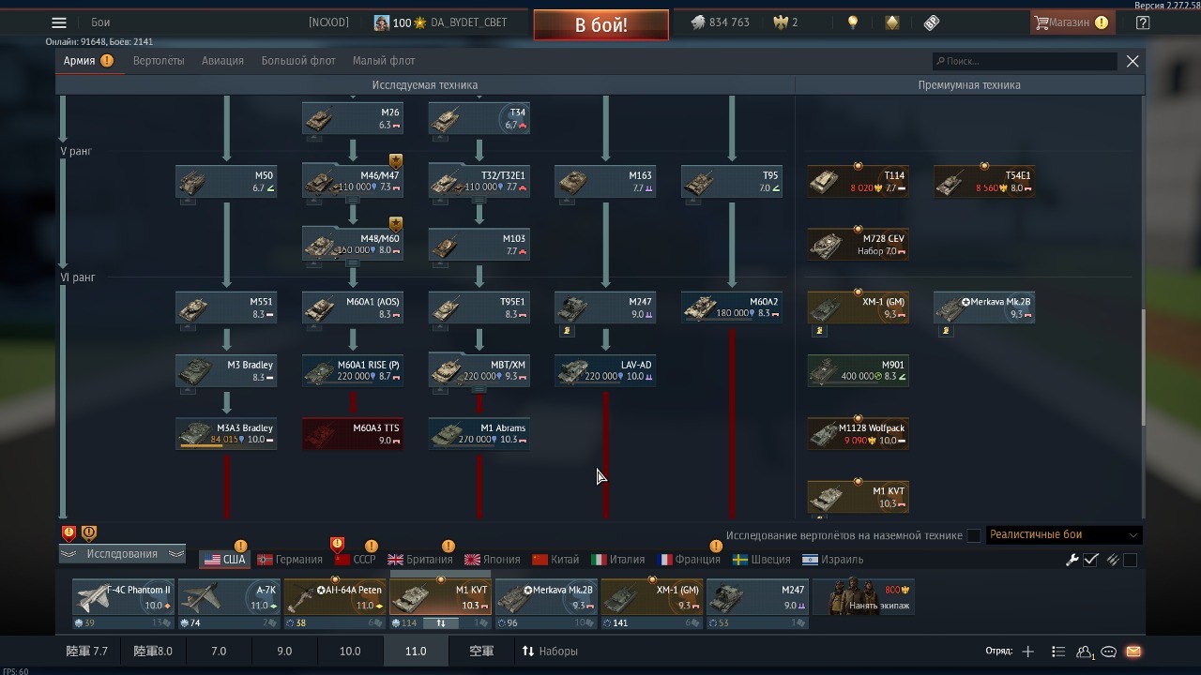The image size is (1201, 675).
Task: Open the help question mark icon
Action: click(1142, 22)
